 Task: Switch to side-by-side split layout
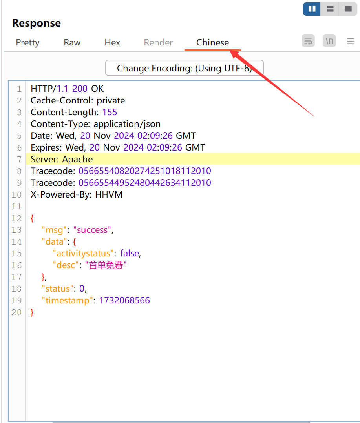click(312, 9)
